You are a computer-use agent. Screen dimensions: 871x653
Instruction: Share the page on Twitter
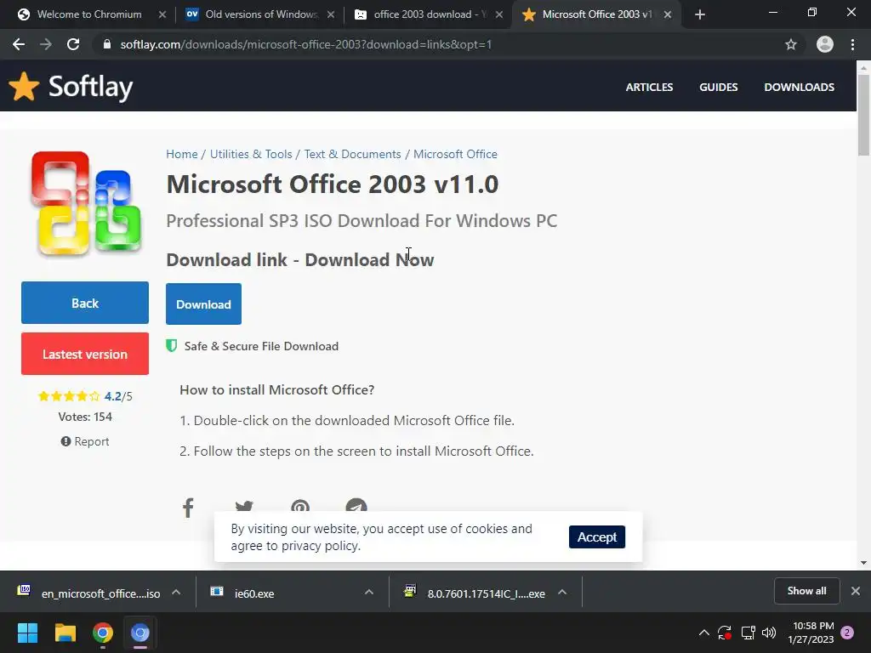coord(244,507)
